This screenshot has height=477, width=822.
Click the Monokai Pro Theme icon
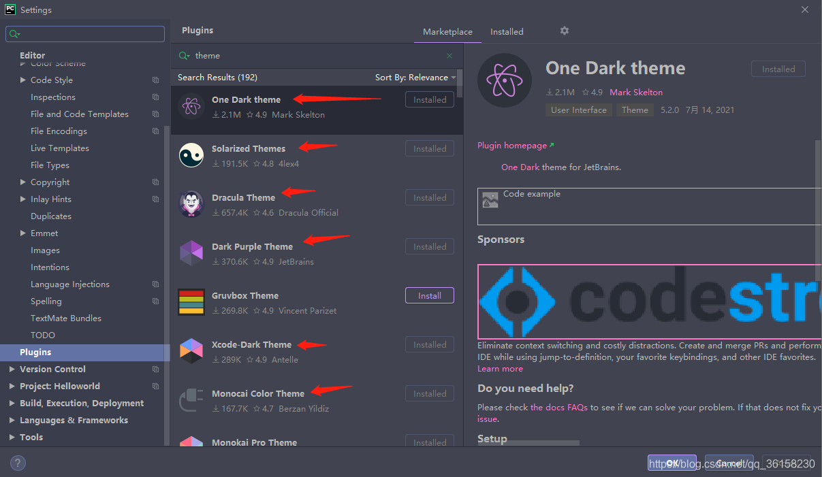click(191, 442)
